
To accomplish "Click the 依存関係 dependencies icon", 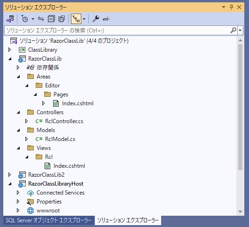I will [x=31, y=68].
